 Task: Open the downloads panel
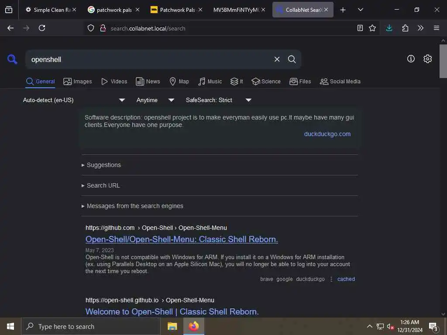389,28
